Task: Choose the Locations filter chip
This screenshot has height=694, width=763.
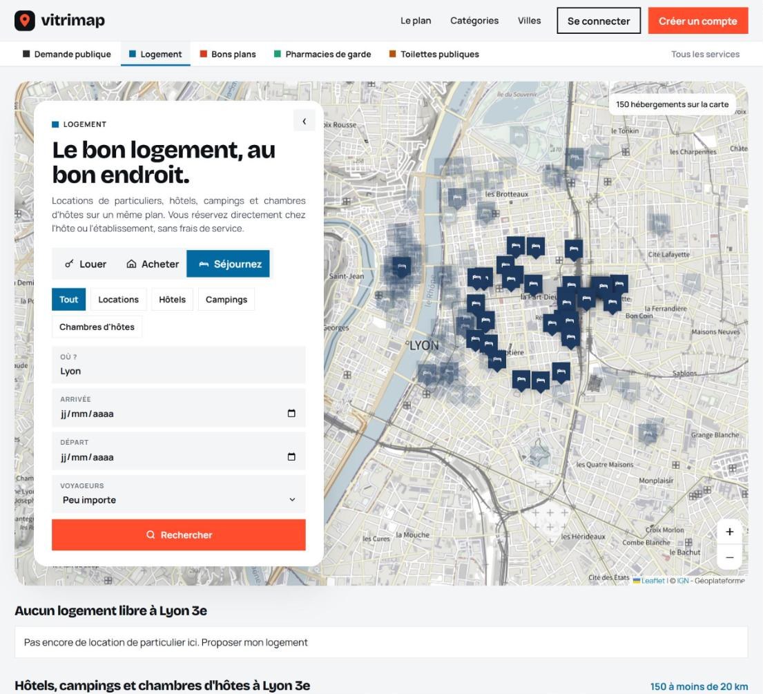Action: coord(118,299)
